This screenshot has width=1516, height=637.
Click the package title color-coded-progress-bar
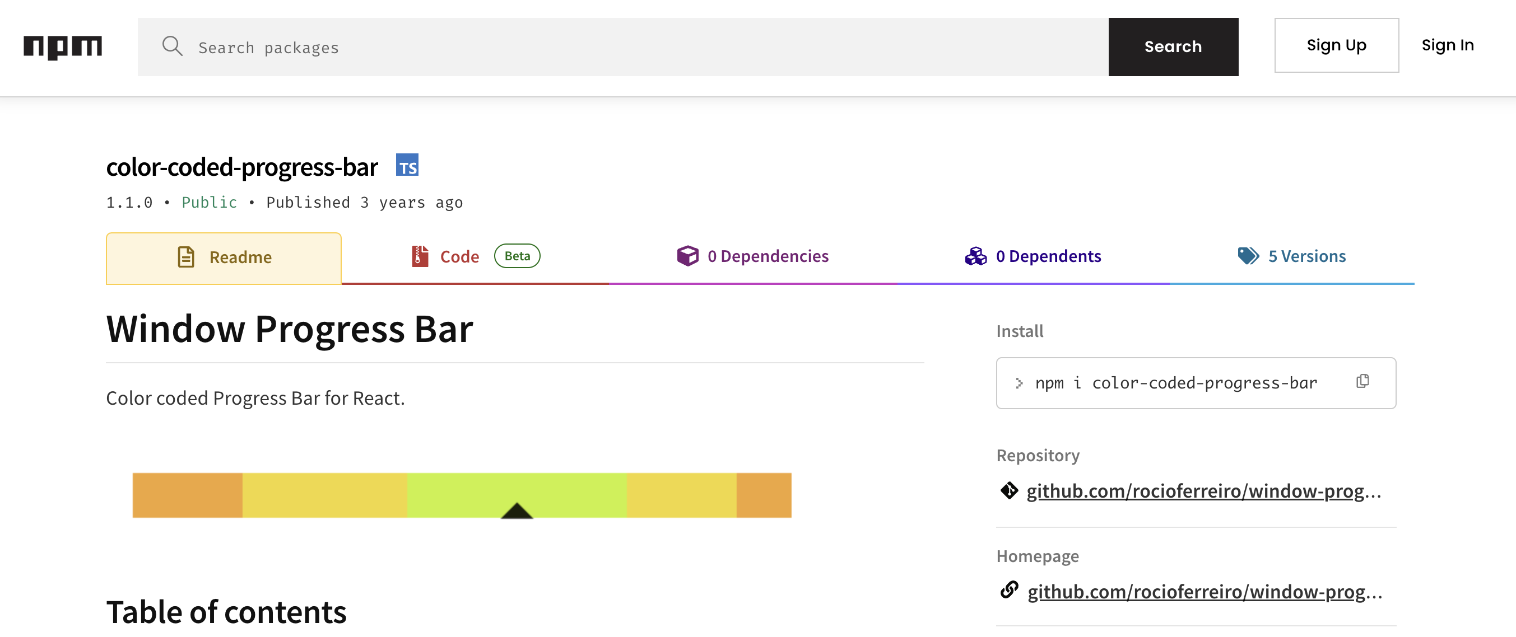[x=242, y=167]
